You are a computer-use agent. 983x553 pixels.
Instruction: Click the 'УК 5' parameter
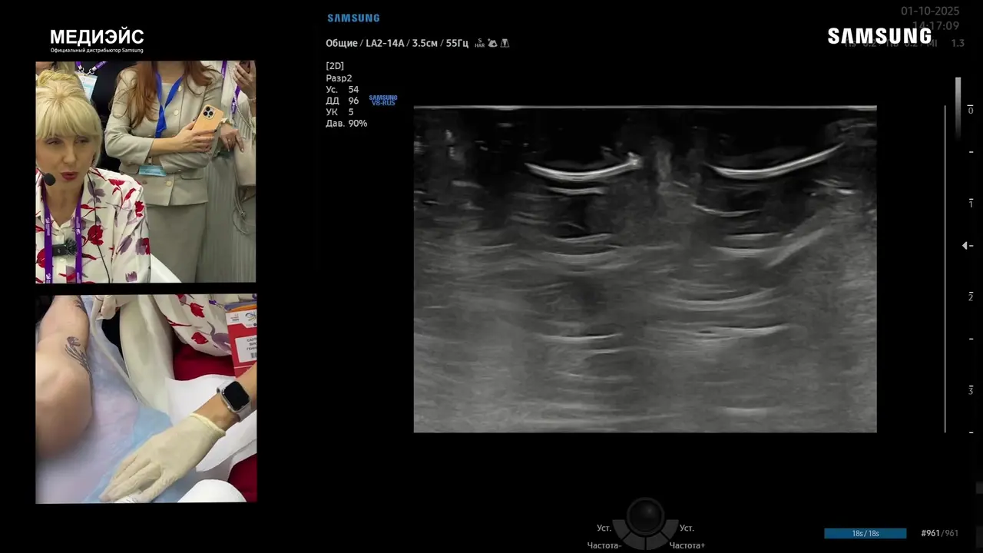coord(339,112)
